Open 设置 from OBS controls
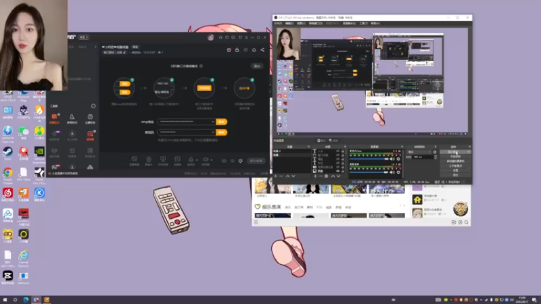541x304 pixels. [x=455, y=170]
